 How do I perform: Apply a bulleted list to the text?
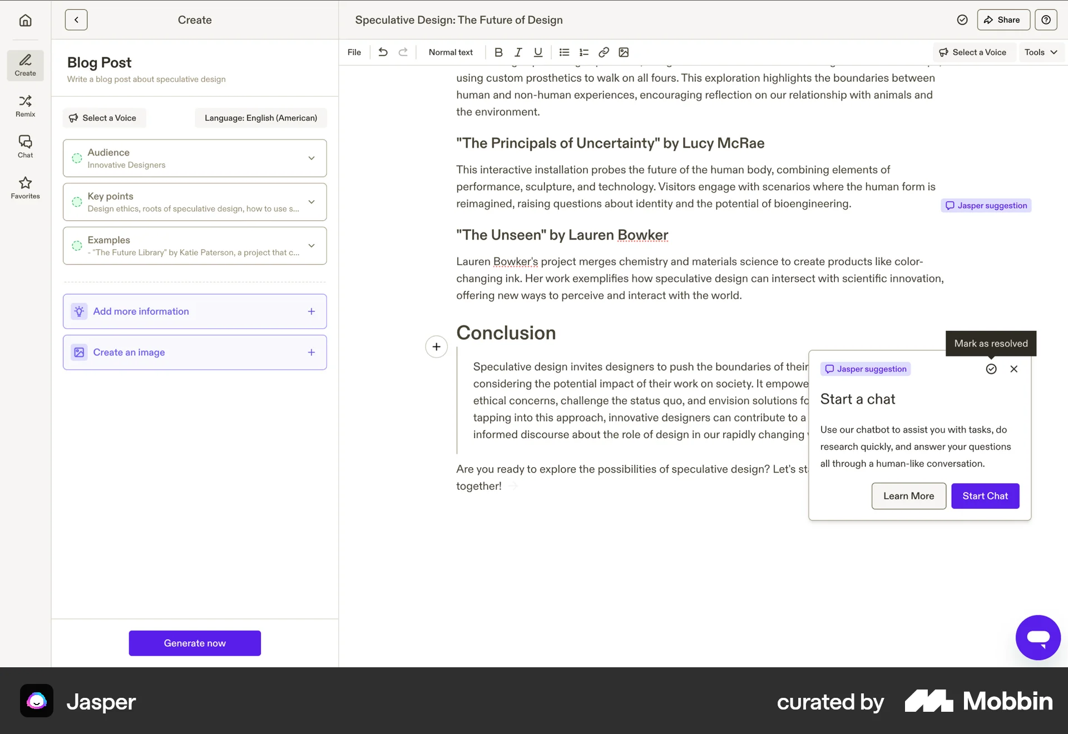coord(564,52)
